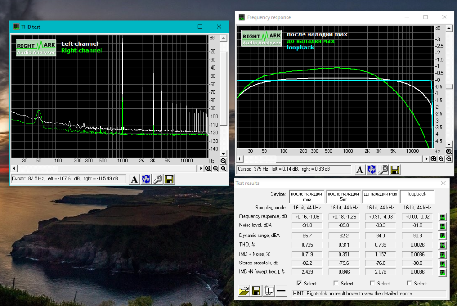457x306 pixels.
Task: Open results file with folder icon in Test results
Action: [x=244, y=291]
